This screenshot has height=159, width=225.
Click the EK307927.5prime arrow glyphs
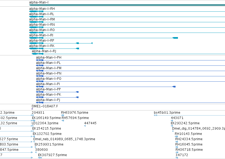tap(40, 158)
